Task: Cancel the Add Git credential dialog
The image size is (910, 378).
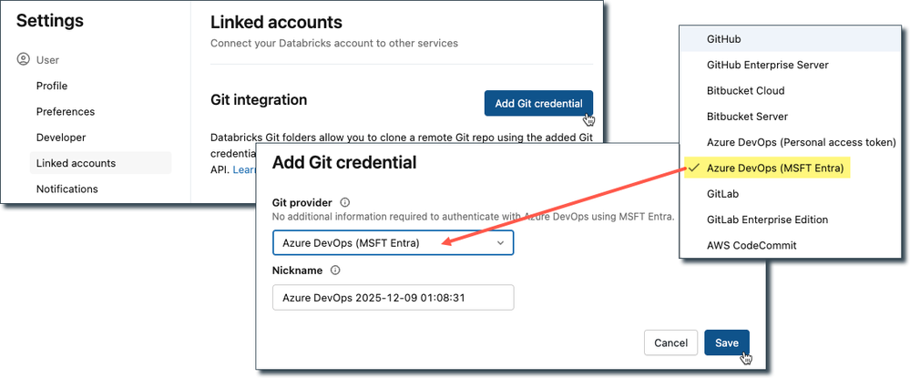Action: [670, 342]
